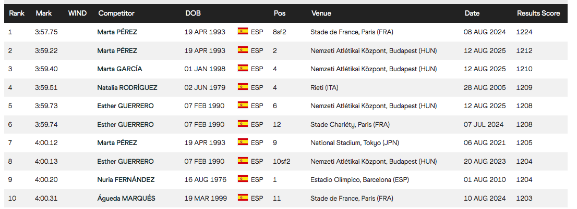Click the Spain flag in Natalia Rodríguez row
This screenshot has height=209, width=577.
click(243, 87)
